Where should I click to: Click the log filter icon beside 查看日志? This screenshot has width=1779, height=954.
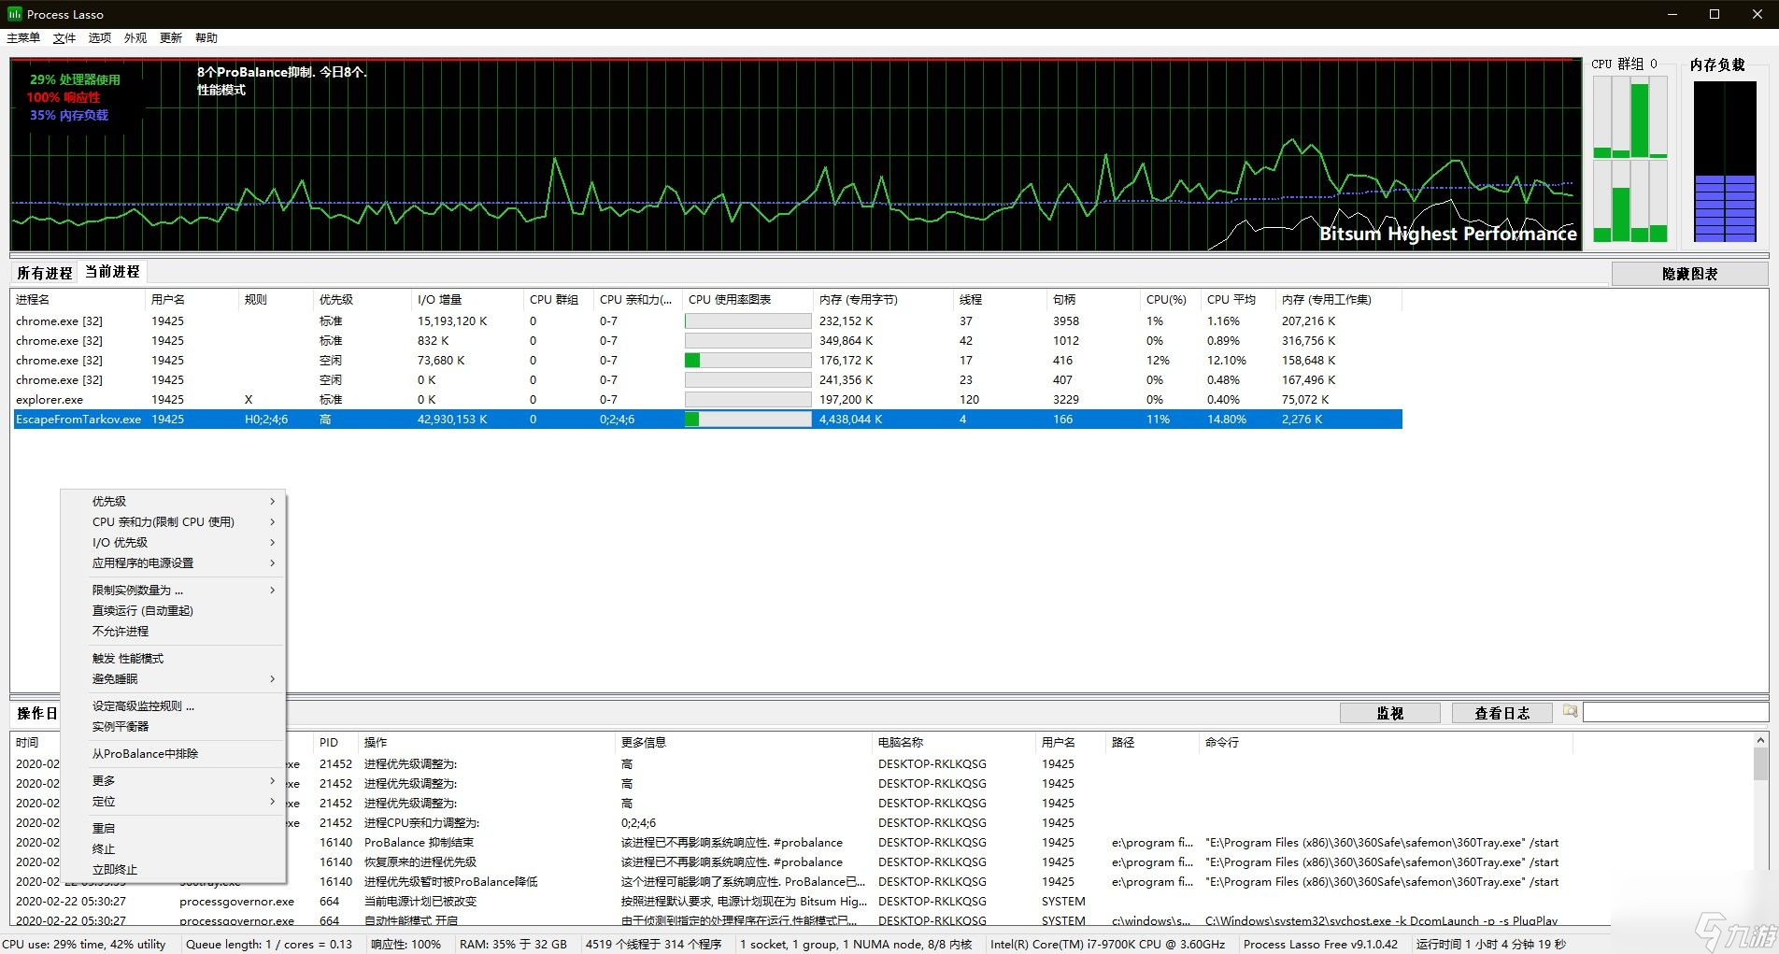click(x=1570, y=712)
